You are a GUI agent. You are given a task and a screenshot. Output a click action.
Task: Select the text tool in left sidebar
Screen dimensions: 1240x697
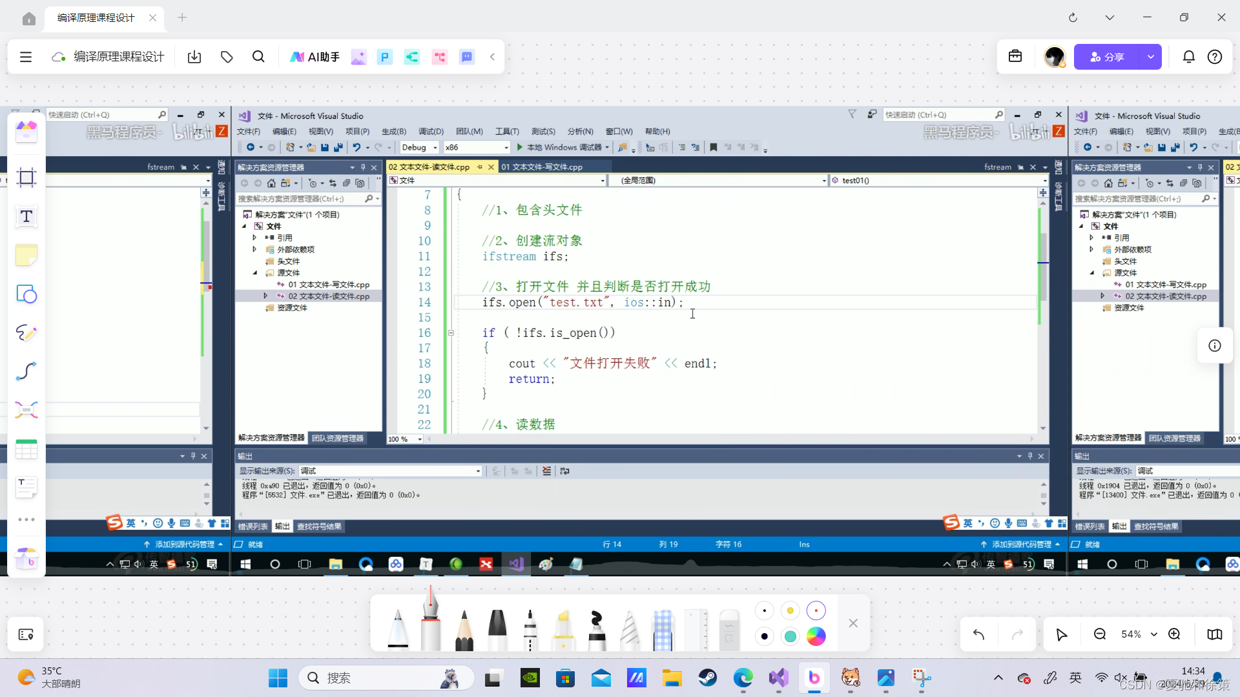[26, 216]
